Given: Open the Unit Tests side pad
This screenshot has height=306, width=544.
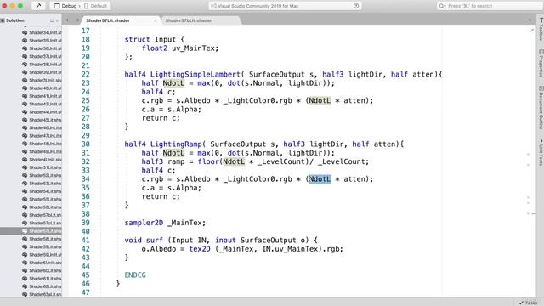Looking at the screenshot, I should click(x=541, y=152).
